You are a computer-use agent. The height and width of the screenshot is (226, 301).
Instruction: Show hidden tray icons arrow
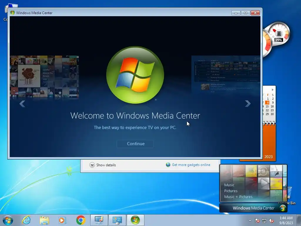click(x=250, y=220)
